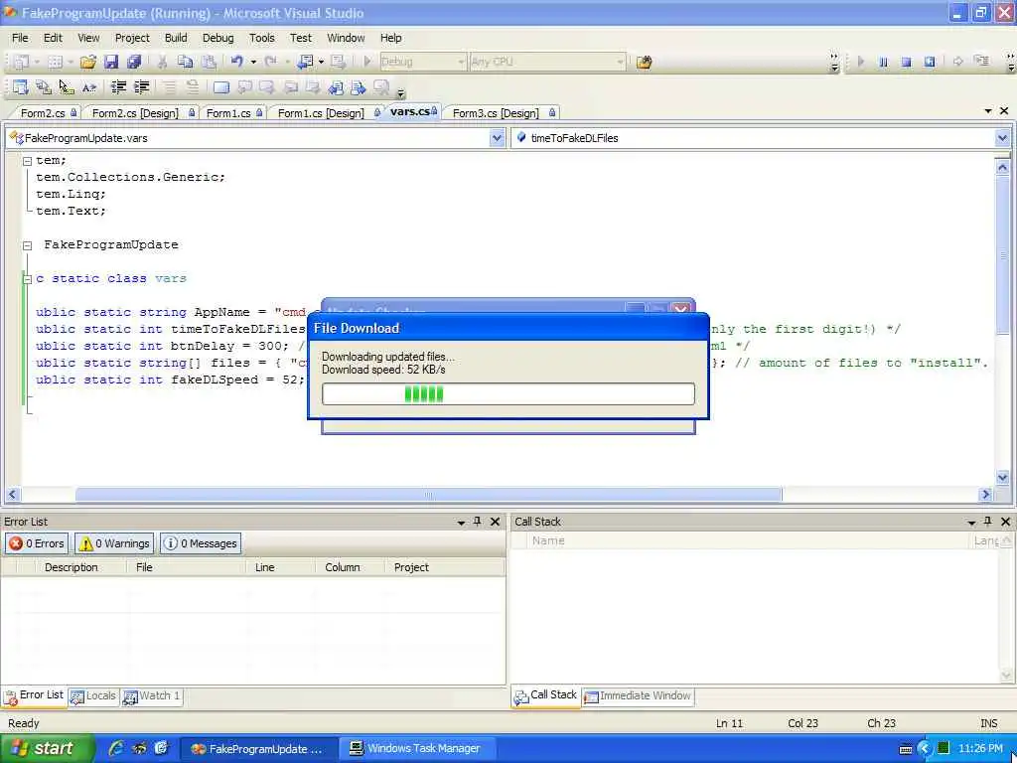This screenshot has height=763, width=1017.
Task: Click the Navigate Backward icon
Action: coord(306,62)
